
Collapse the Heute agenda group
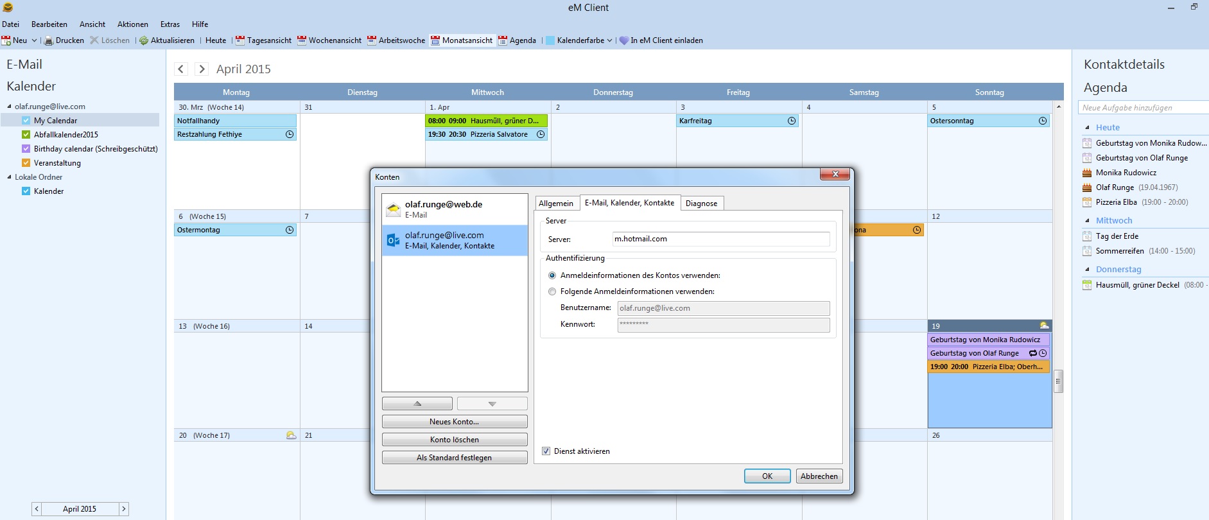pos(1088,128)
